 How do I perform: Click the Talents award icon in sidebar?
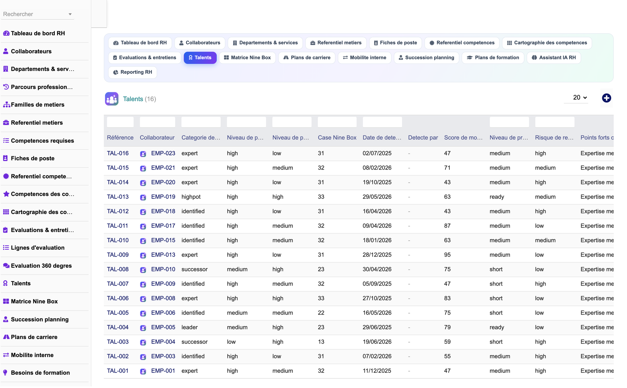5,284
